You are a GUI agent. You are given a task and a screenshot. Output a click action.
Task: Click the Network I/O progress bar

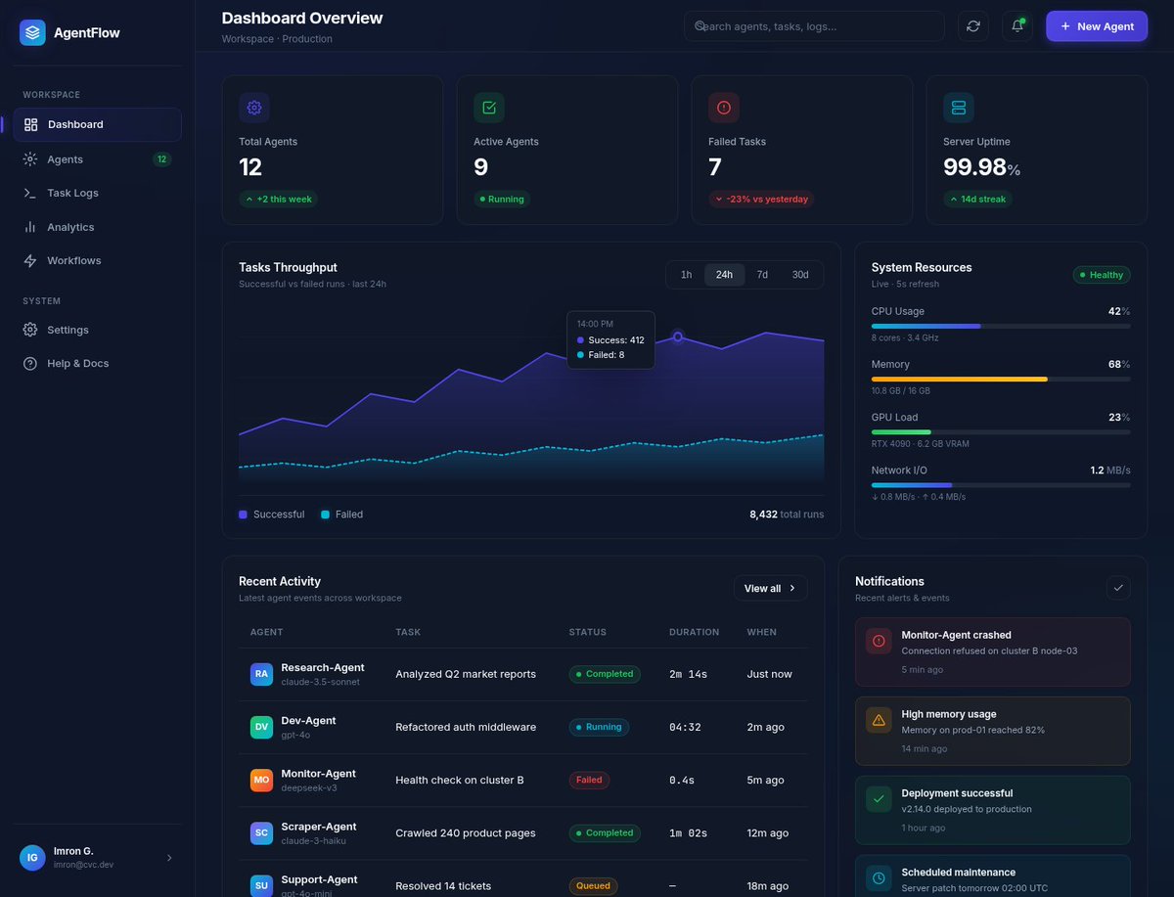point(1001,484)
